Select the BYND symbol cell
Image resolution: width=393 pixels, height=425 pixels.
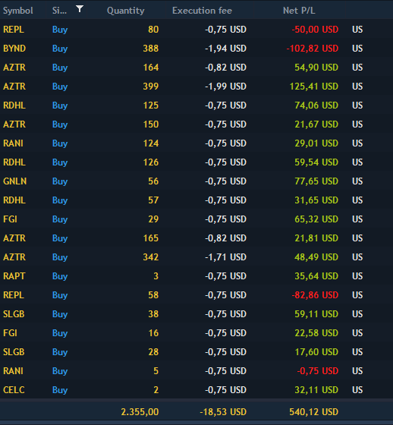[x=14, y=49]
